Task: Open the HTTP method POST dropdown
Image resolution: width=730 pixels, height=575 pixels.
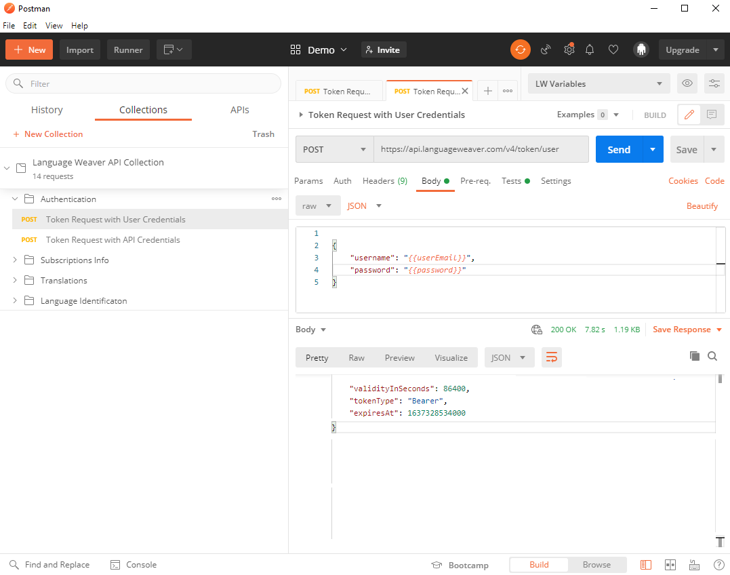Action: click(x=334, y=149)
